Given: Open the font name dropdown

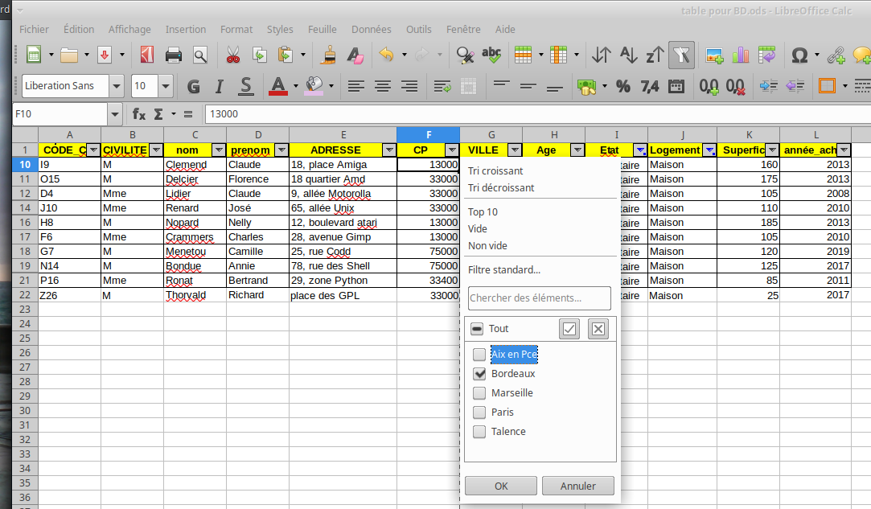Looking at the screenshot, I should [117, 86].
